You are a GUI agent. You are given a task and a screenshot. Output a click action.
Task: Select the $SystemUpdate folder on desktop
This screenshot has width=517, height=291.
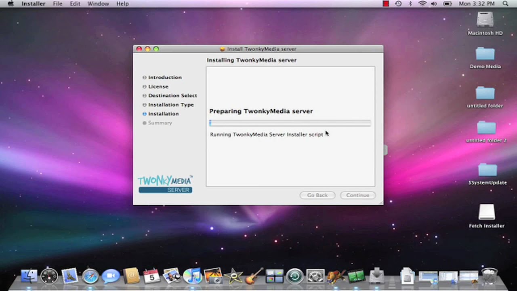(488, 174)
